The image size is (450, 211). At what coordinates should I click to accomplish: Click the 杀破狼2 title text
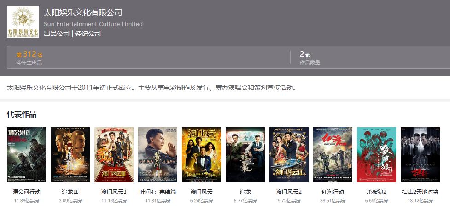pyautogui.click(x=376, y=192)
